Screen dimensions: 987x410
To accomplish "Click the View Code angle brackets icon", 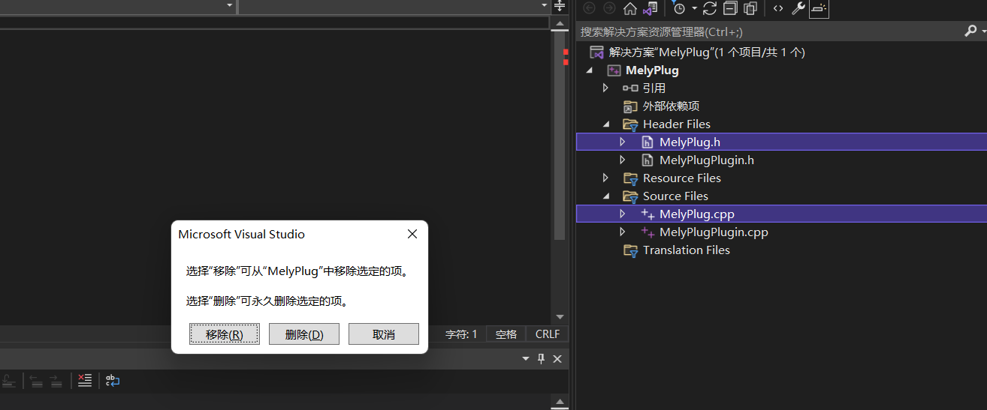I will point(778,8).
